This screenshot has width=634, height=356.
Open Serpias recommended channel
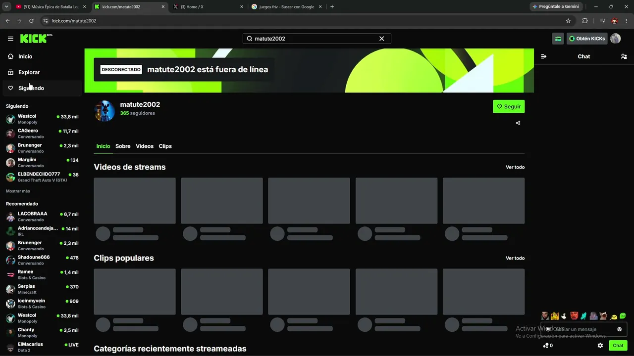coord(42,289)
